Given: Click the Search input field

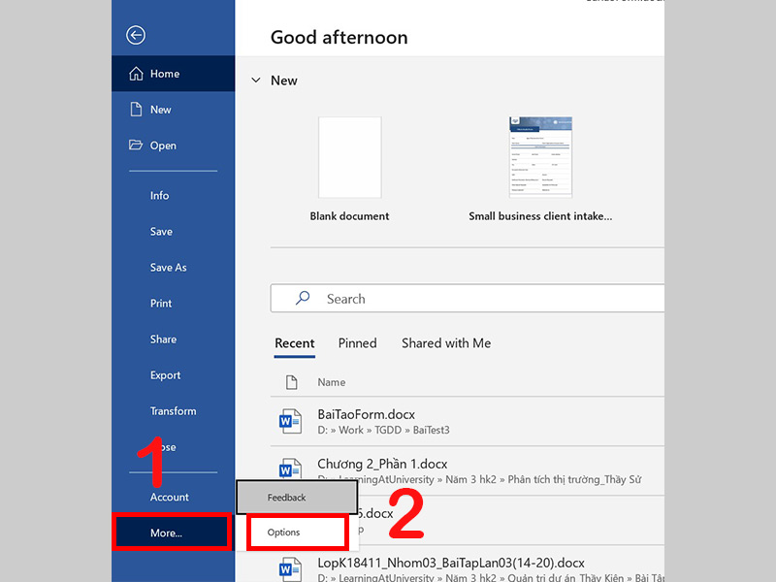Looking at the screenshot, I should click(468, 298).
